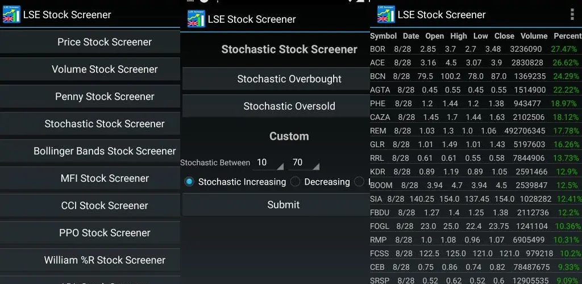
Task: Open Stochastic Stock Screener menu entry
Action: point(90,124)
